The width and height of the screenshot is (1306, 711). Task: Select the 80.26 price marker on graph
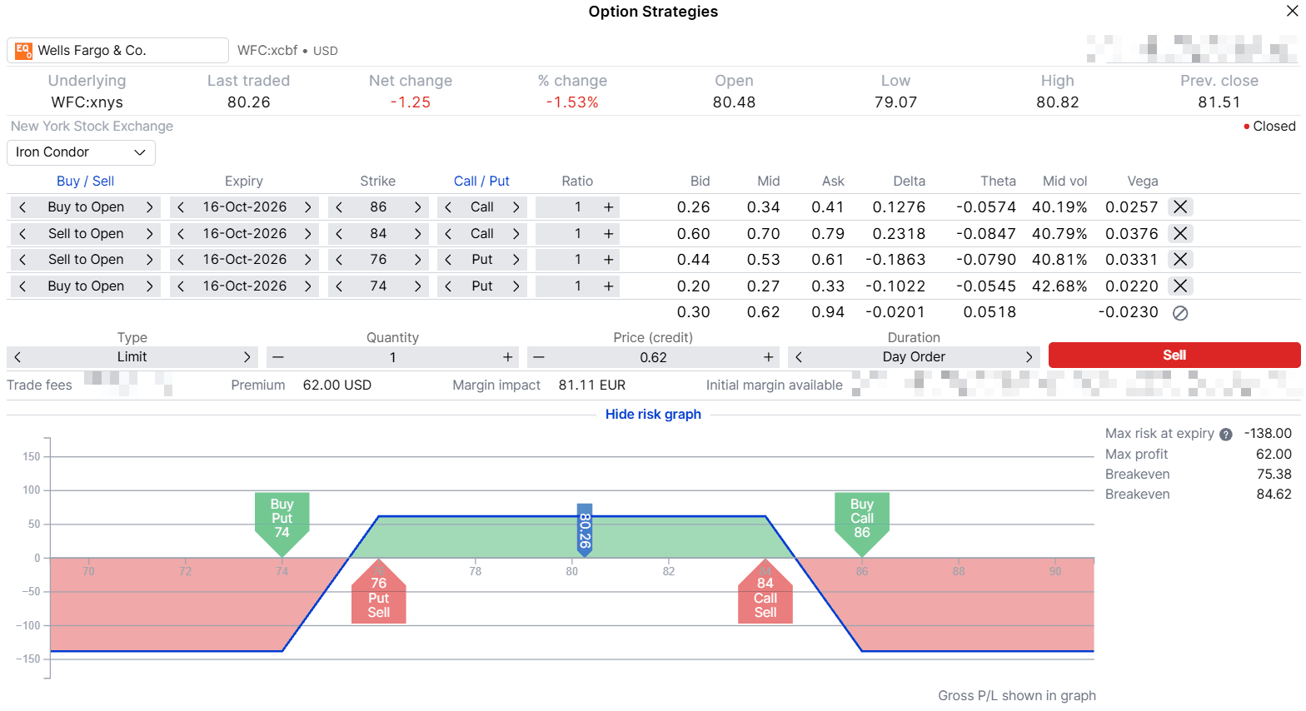(x=585, y=530)
